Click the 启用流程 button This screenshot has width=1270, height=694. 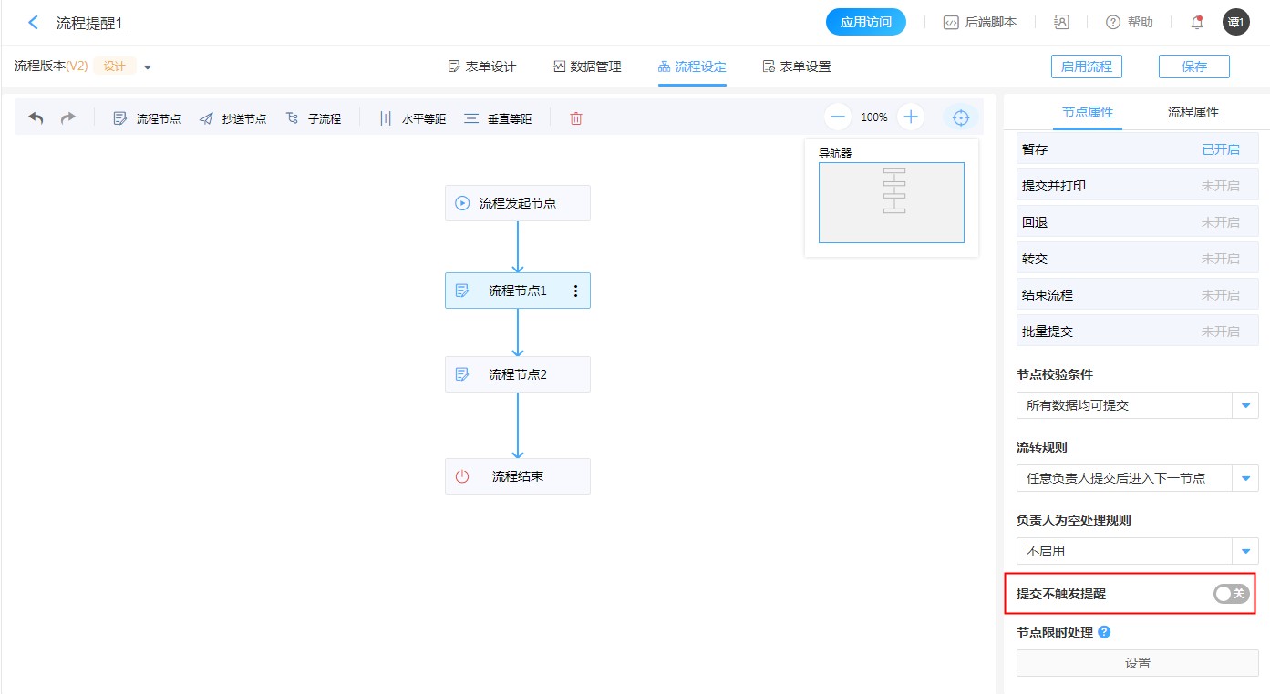pyautogui.click(x=1086, y=66)
